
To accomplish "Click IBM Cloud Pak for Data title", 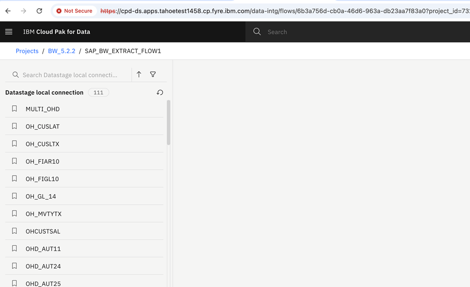I will click(57, 32).
